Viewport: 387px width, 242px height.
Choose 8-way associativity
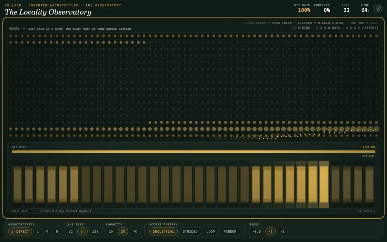pyautogui.click(x=57, y=231)
